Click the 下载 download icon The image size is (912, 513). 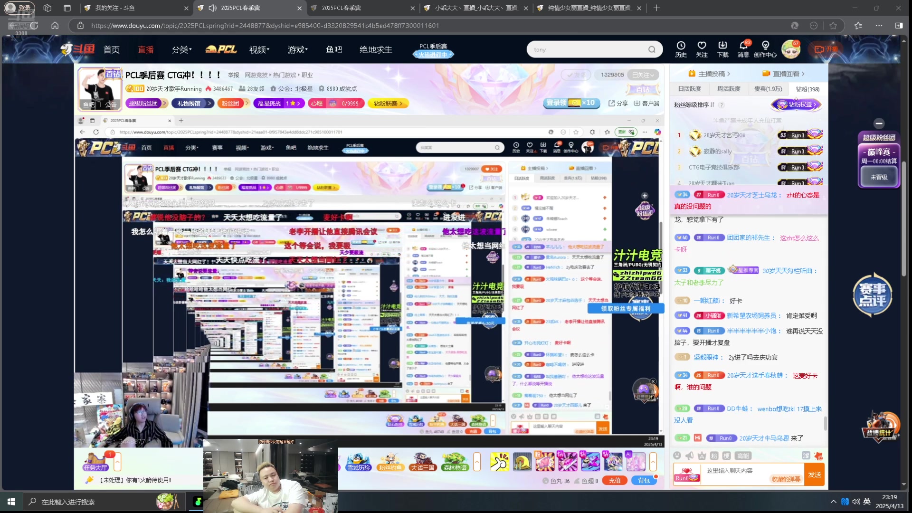(722, 49)
